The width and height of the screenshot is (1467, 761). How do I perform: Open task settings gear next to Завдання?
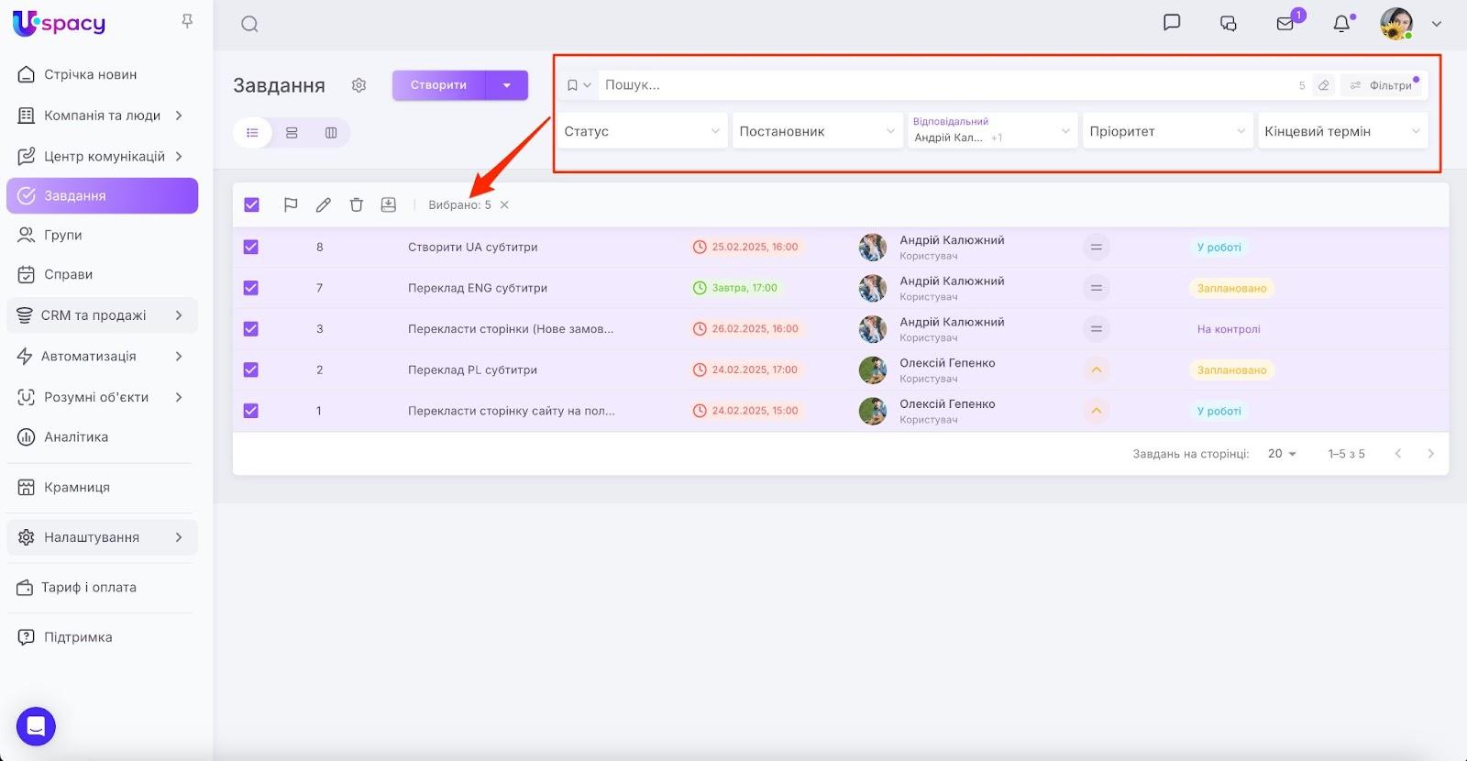(x=358, y=85)
